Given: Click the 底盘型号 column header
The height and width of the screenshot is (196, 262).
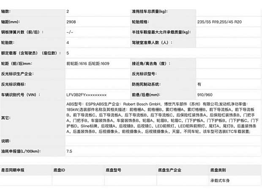Looking at the screenshot, I should click(113, 170).
